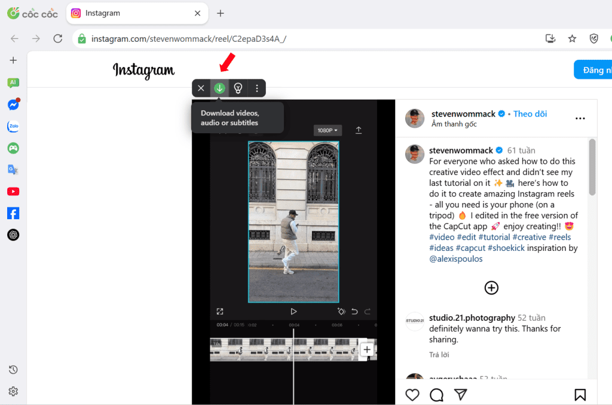Click the export upload icon above the video

pyautogui.click(x=359, y=129)
